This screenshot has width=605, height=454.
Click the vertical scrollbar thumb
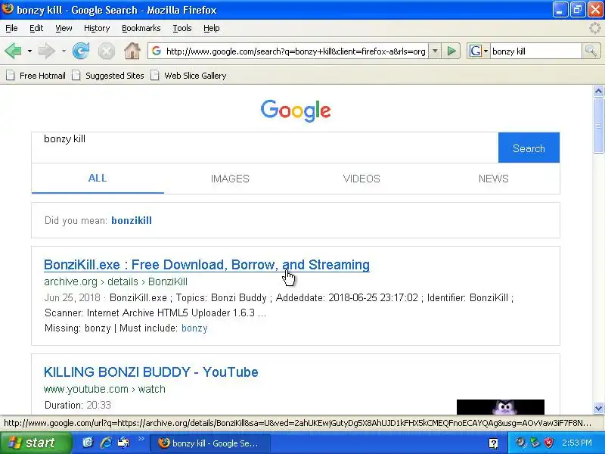pyautogui.click(x=598, y=125)
